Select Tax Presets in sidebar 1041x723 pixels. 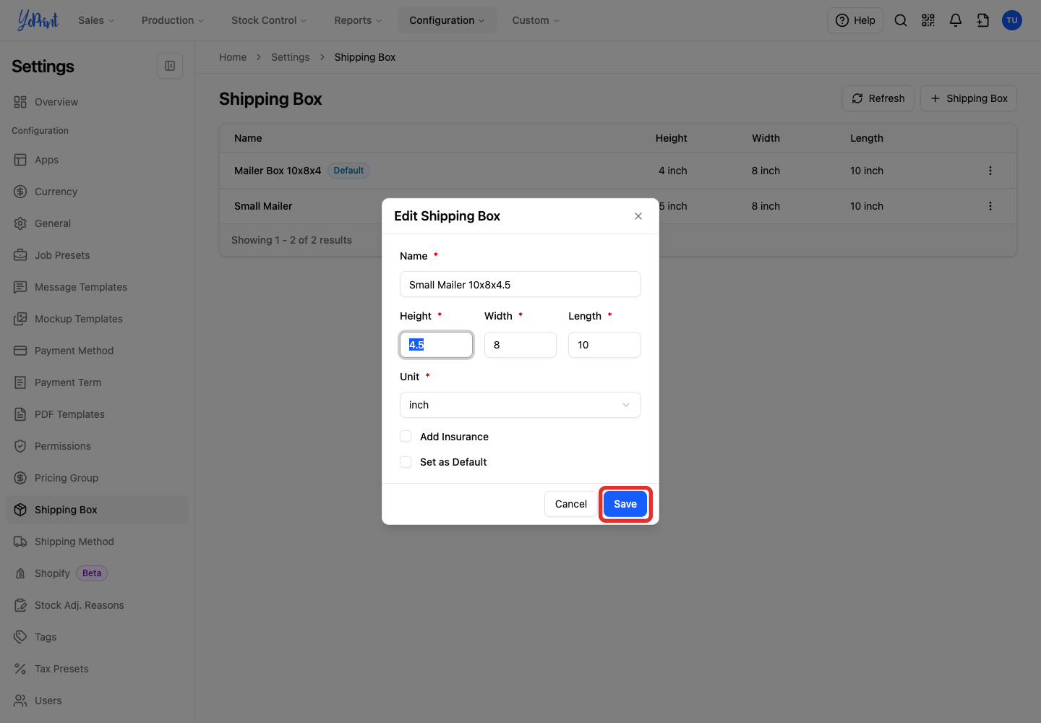97,669
